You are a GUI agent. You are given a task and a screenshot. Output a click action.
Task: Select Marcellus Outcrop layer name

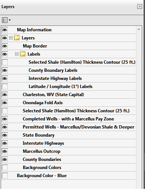coord(42,151)
